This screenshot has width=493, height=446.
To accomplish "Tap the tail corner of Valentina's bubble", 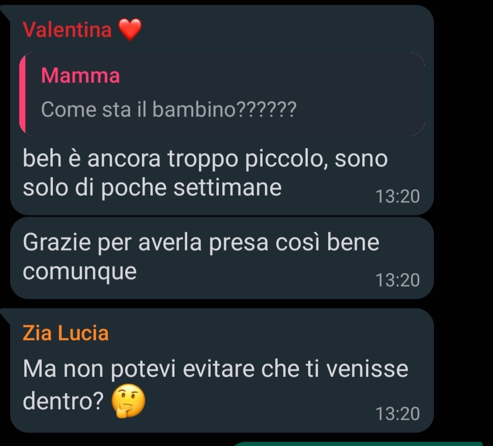I will pos(5,13).
